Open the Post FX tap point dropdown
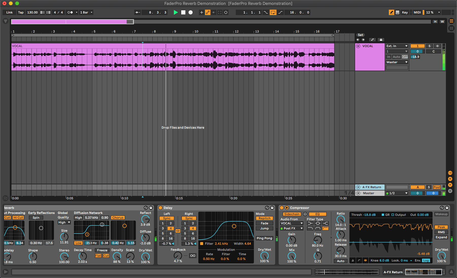Image resolution: width=457 pixels, height=278 pixels. [x=292, y=229]
